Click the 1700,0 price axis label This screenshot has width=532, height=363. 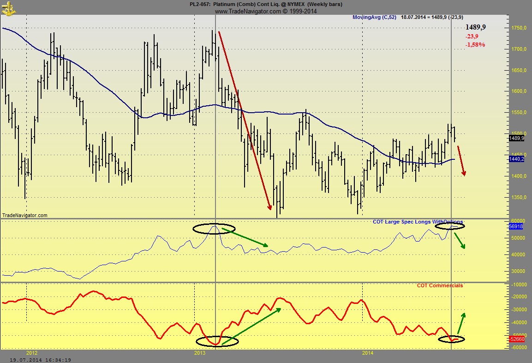[519, 49]
